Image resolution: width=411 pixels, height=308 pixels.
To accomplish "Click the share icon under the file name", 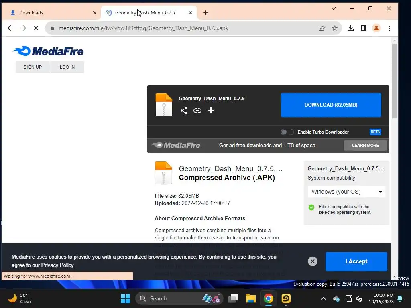I will click(x=184, y=111).
